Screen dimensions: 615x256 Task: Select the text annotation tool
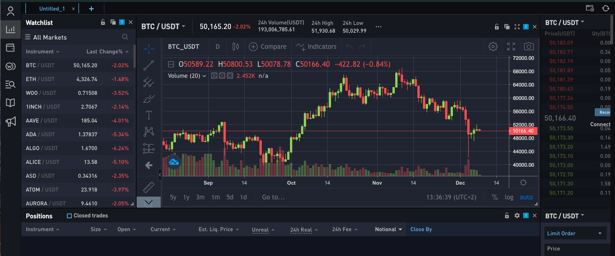(149, 115)
